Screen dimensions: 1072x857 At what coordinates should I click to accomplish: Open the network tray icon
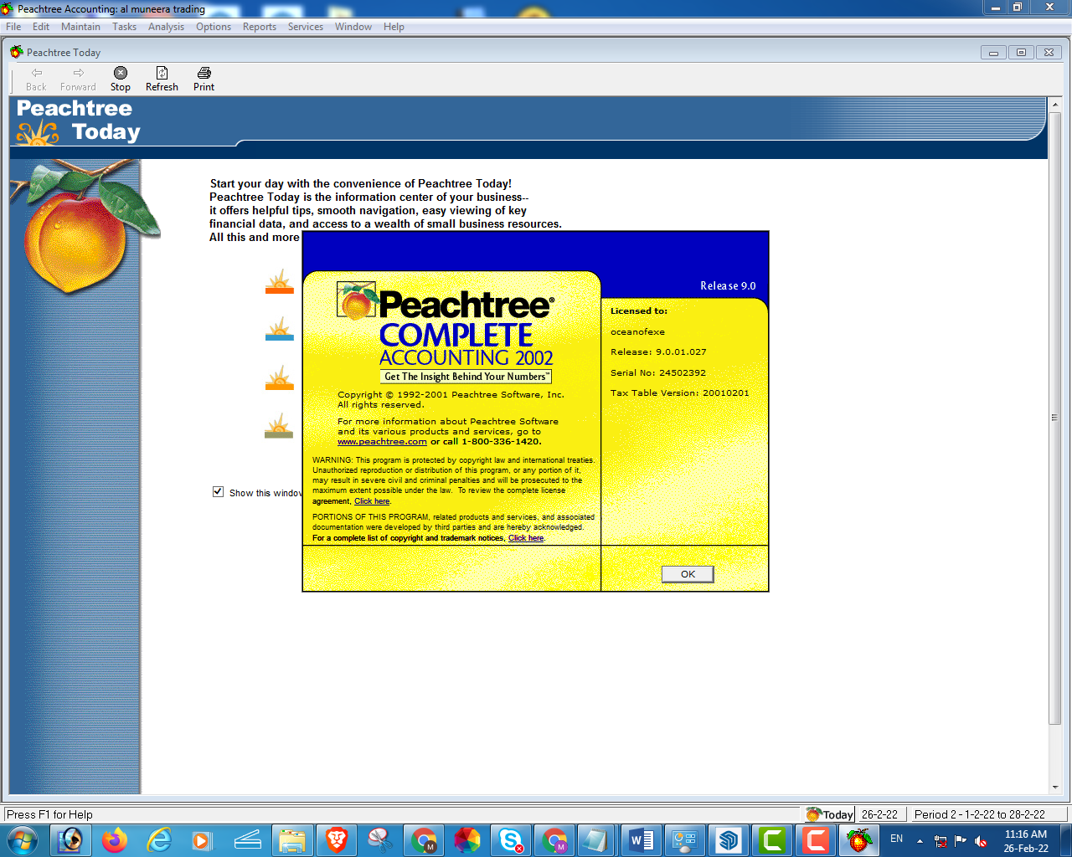coord(941,840)
